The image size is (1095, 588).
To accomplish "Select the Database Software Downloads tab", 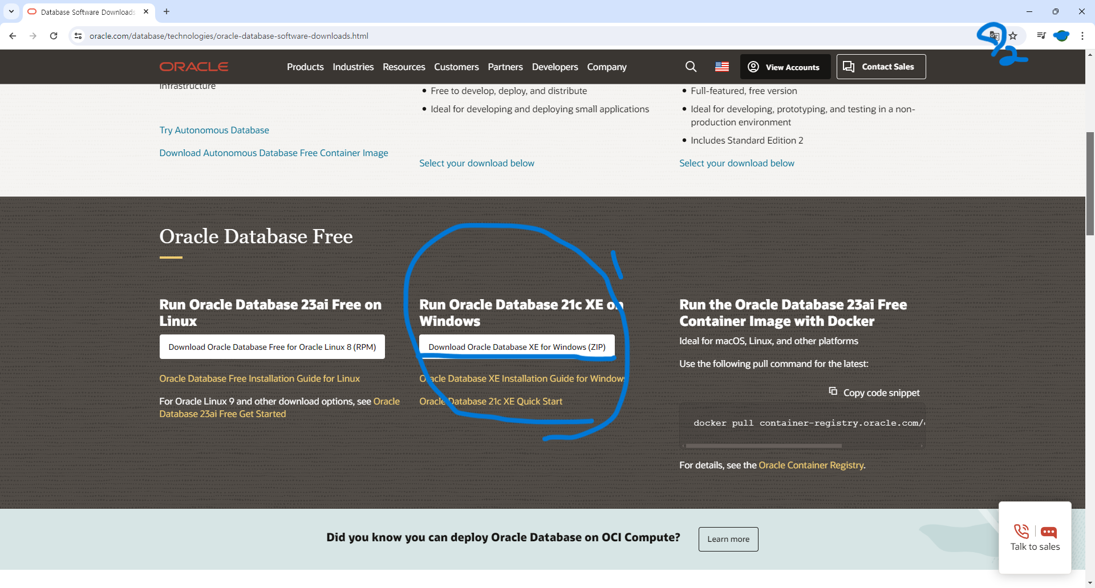I will (88, 12).
